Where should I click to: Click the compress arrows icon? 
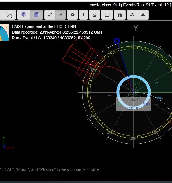point(60,15)
